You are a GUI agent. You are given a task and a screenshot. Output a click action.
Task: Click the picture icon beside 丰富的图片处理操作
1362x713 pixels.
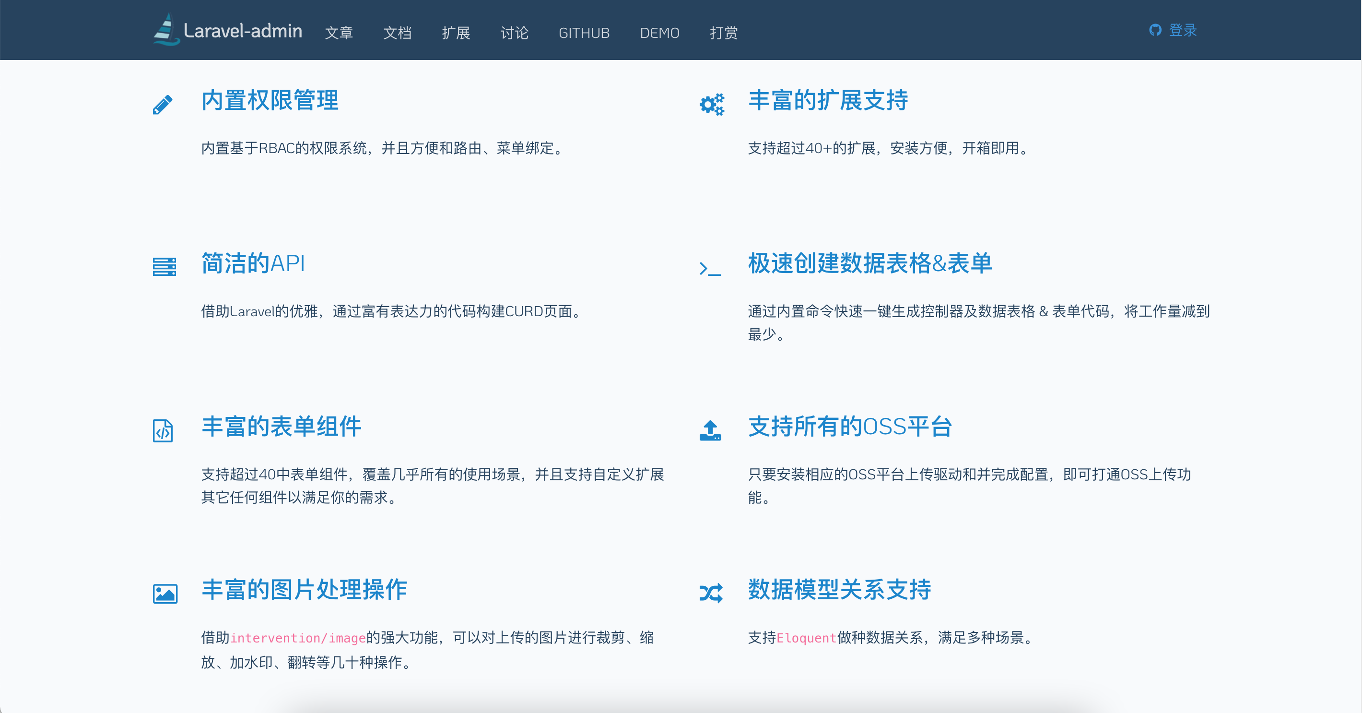click(165, 594)
